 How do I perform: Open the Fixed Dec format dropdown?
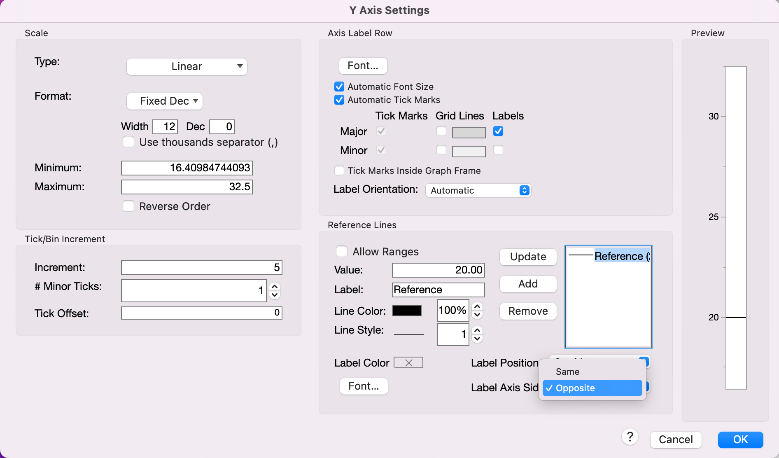164,101
